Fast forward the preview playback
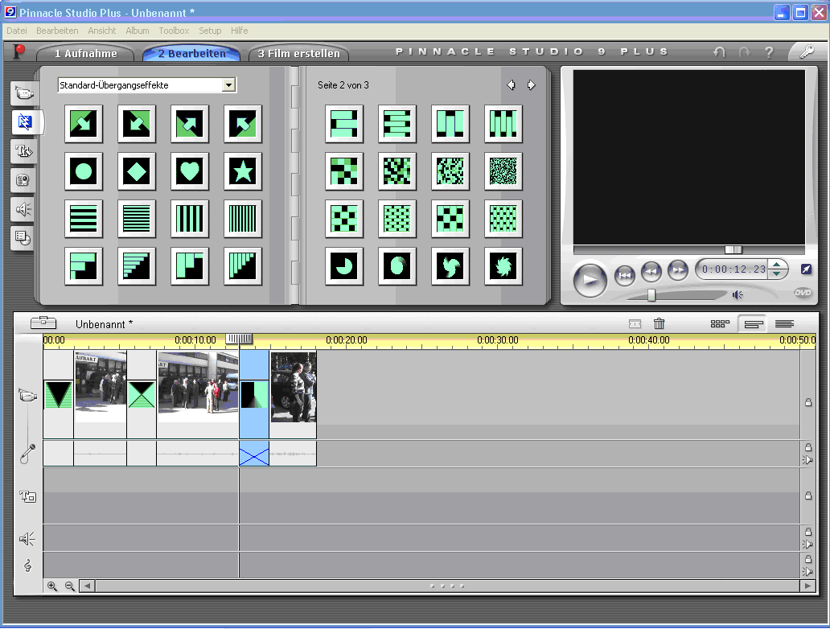 pyautogui.click(x=677, y=270)
